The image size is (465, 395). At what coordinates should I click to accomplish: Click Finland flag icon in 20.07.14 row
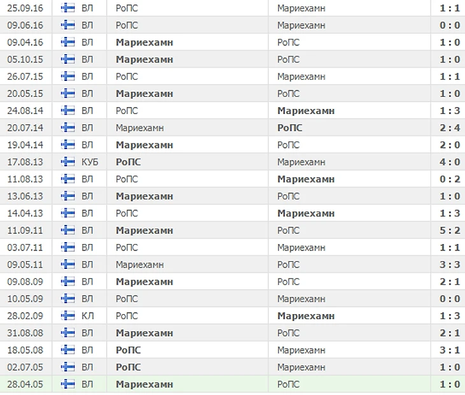pyautogui.click(x=68, y=128)
